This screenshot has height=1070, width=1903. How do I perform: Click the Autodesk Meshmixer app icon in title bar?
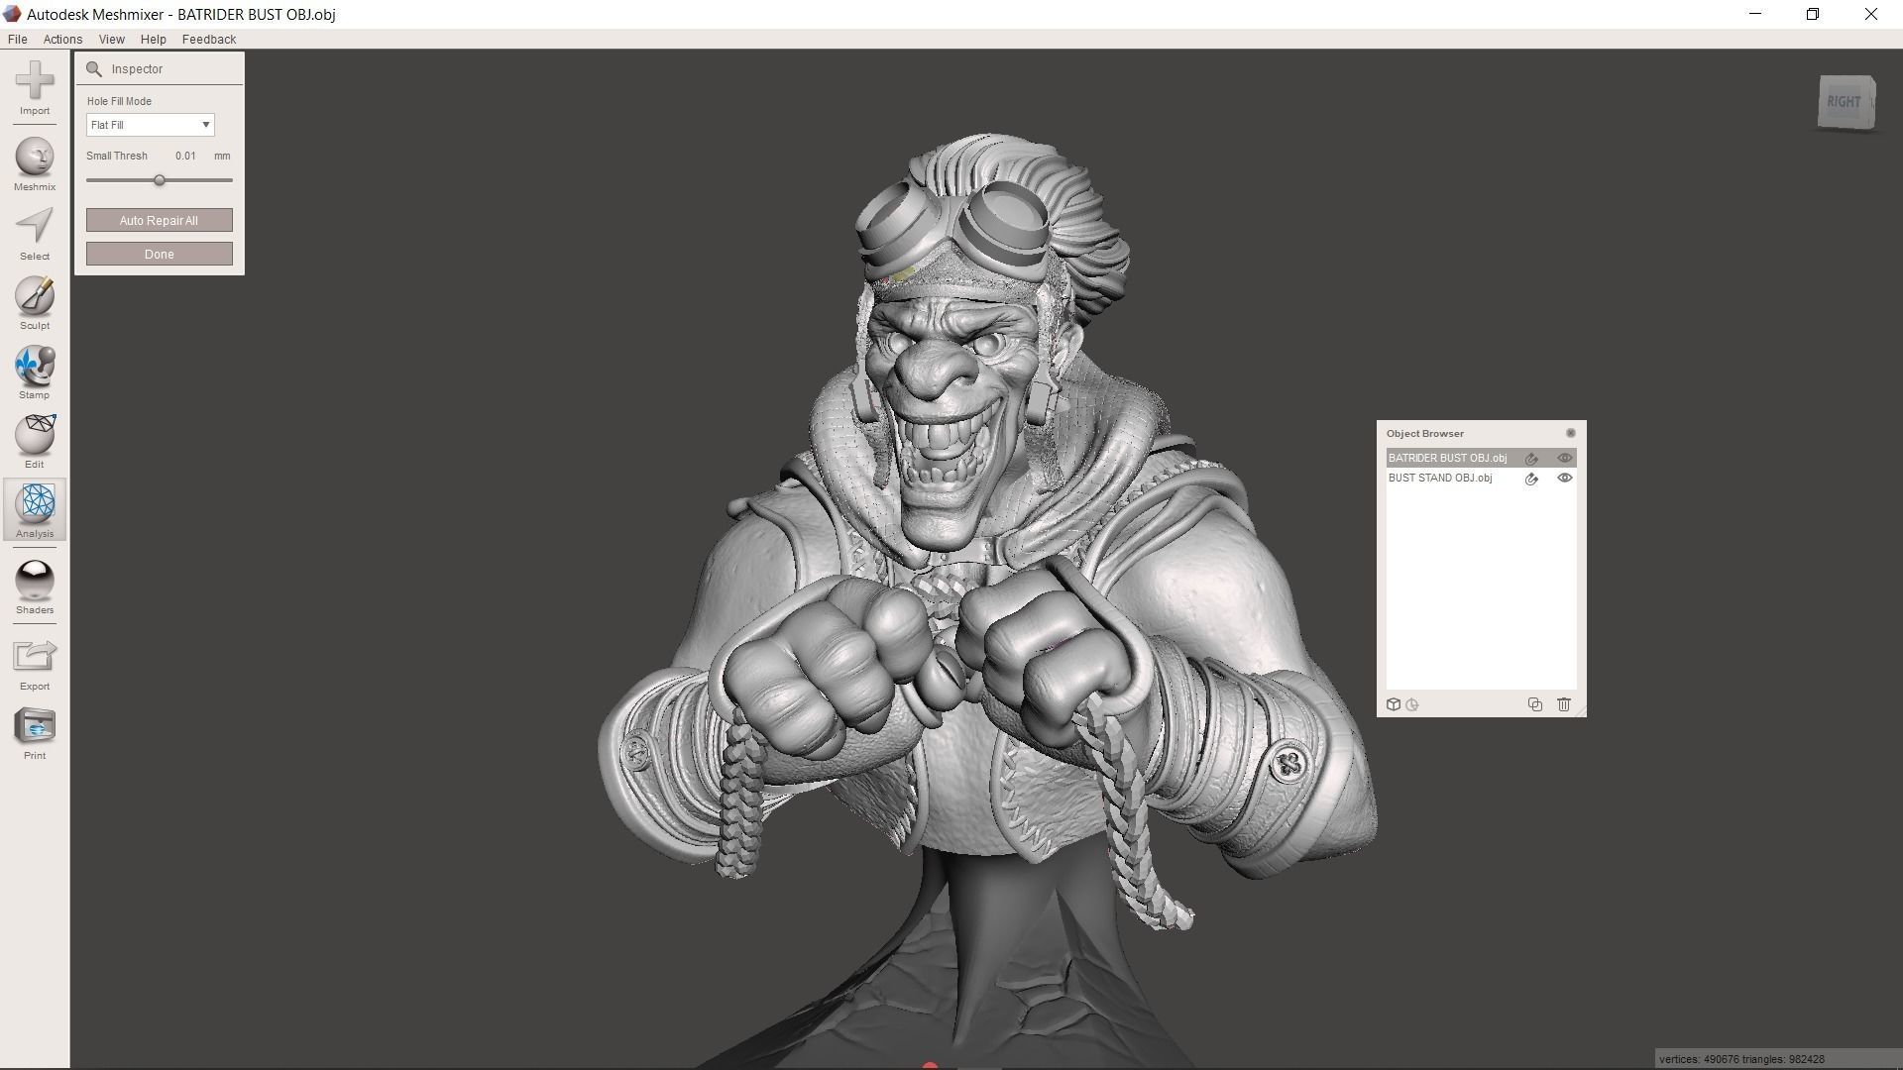pos(12,14)
